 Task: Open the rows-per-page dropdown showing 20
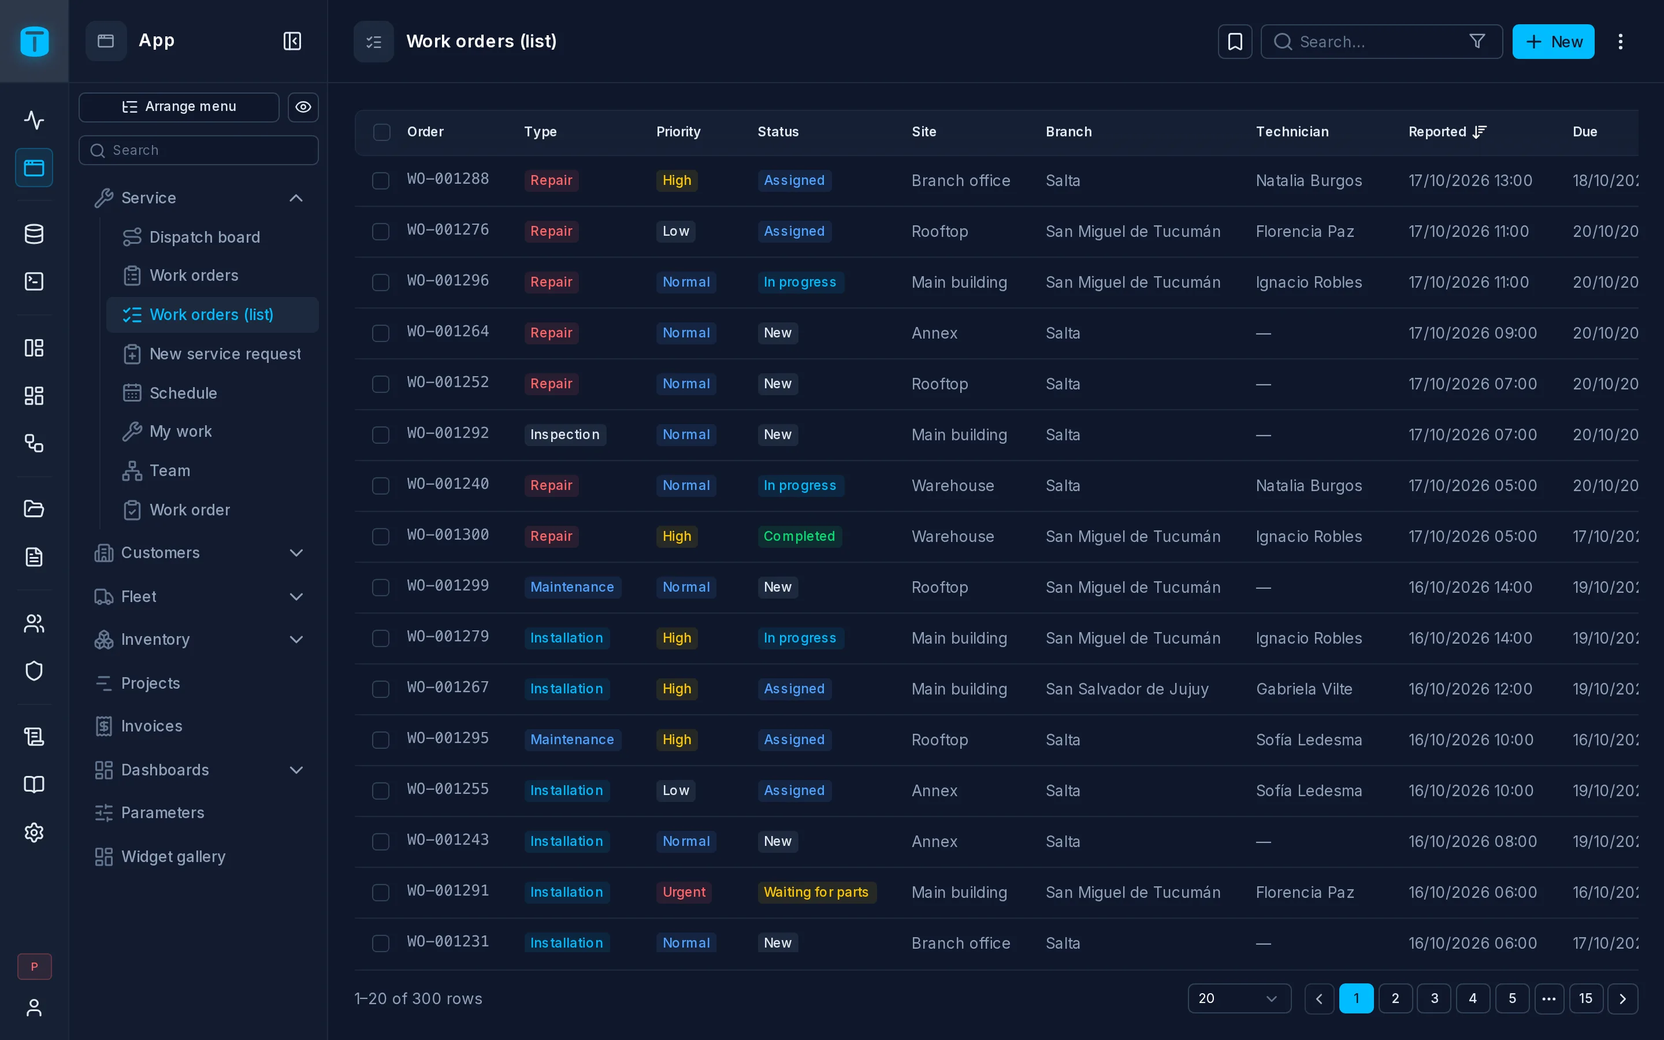pos(1238,998)
